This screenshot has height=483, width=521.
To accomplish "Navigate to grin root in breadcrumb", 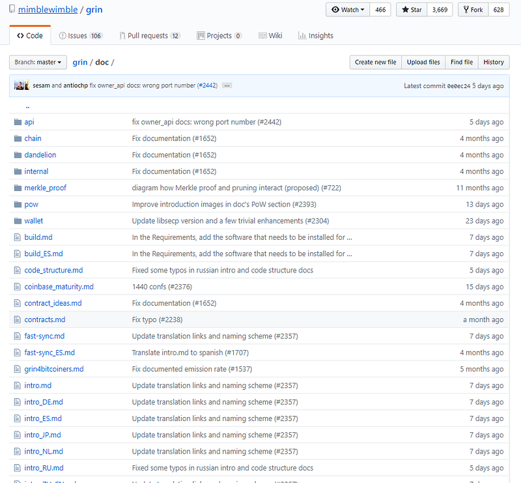I will (79, 62).
